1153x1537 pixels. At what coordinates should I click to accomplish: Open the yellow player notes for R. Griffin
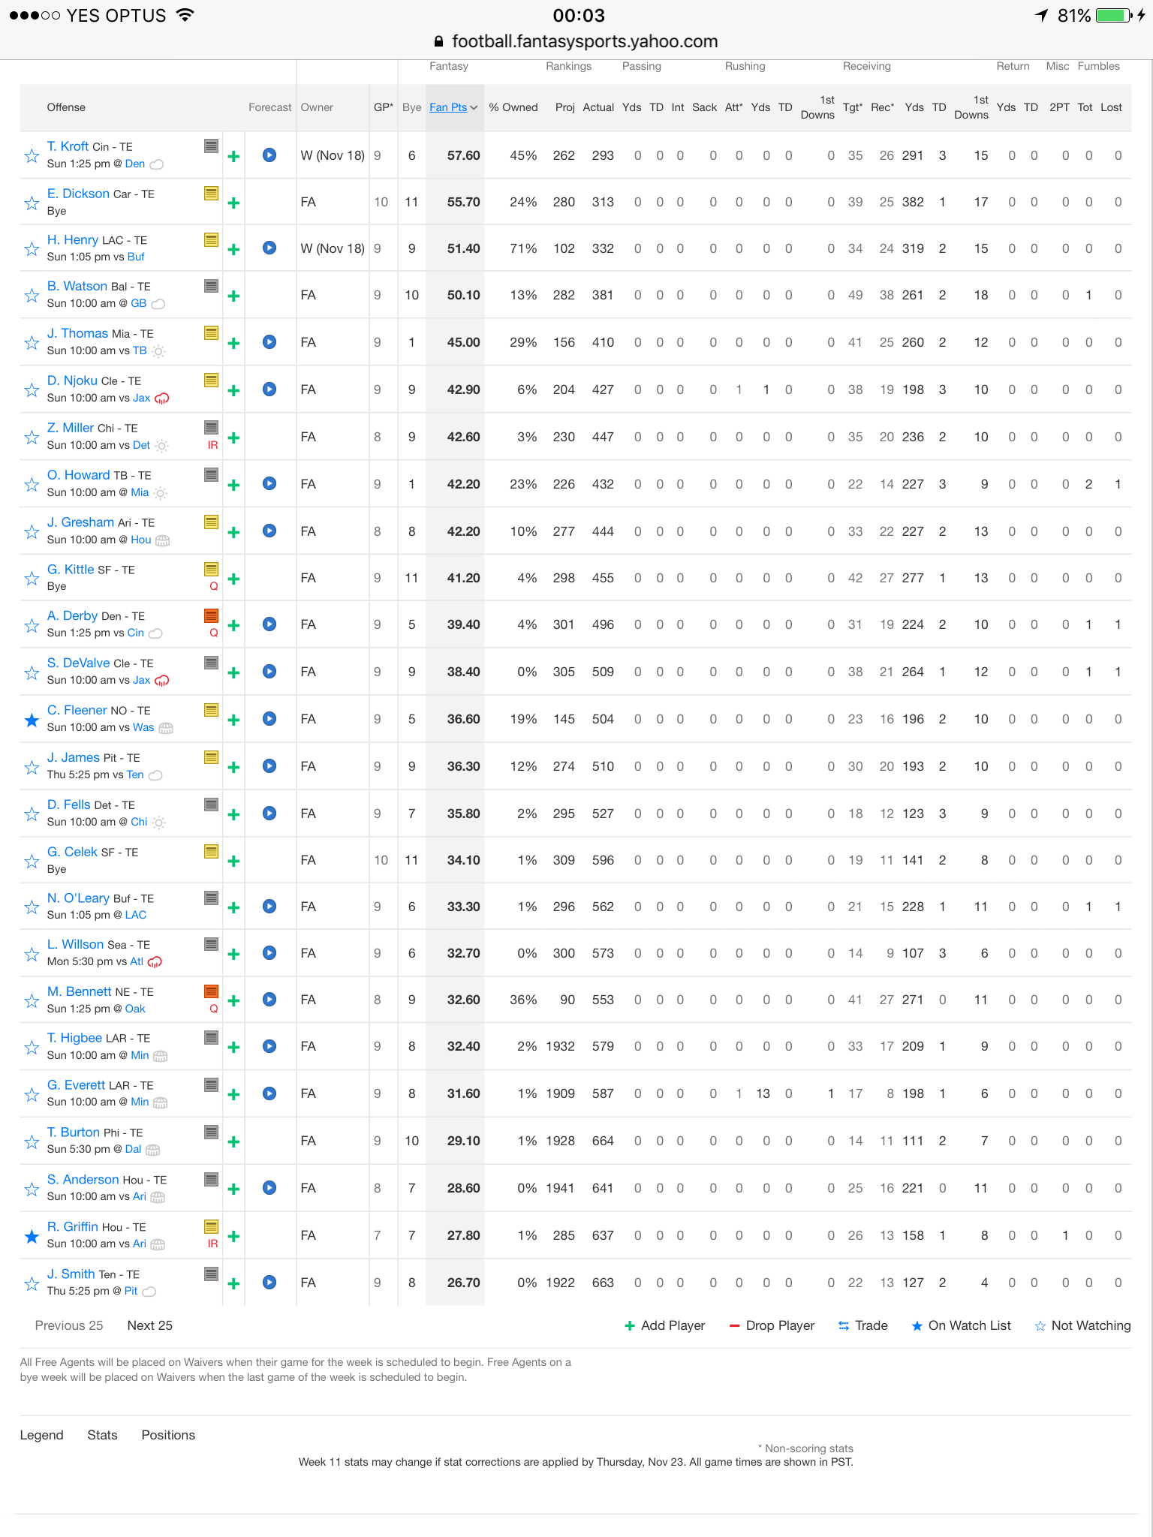pyautogui.click(x=212, y=1227)
